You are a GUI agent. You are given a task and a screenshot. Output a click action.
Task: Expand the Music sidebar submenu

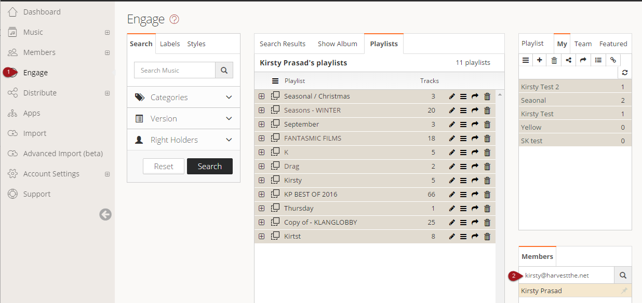pos(108,32)
